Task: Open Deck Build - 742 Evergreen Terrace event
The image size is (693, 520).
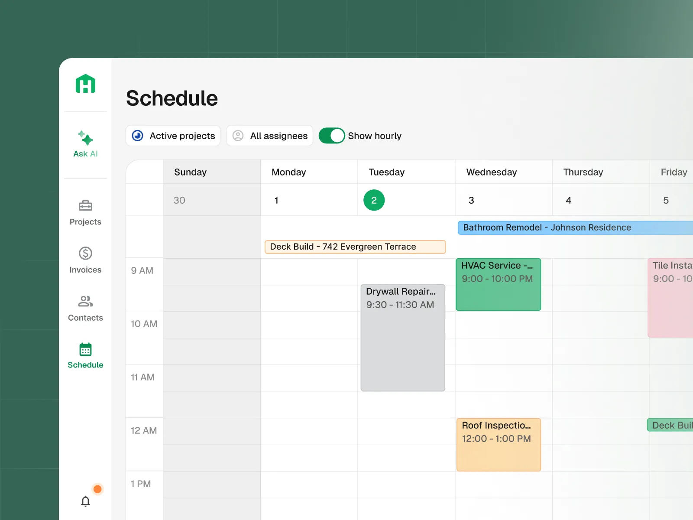Action: click(x=355, y=247)
